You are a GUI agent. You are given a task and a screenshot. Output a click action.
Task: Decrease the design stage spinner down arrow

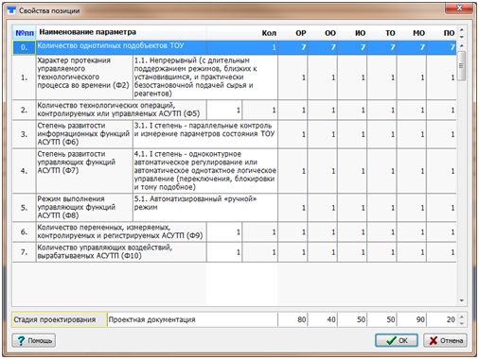(462, 323)
